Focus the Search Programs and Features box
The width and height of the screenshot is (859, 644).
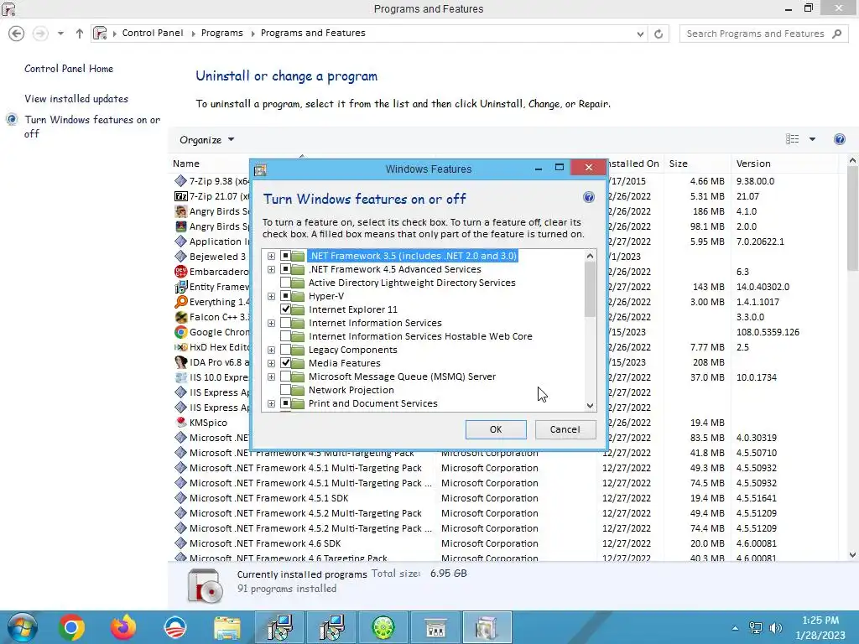[756, 34]
